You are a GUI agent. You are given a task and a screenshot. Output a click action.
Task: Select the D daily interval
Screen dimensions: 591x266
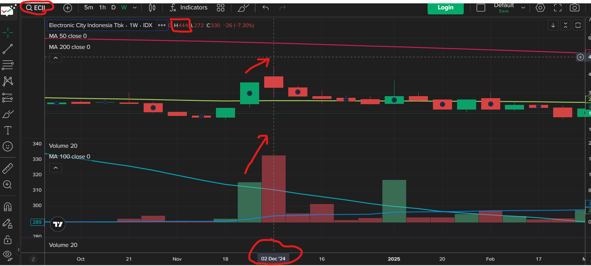[114, 7]
